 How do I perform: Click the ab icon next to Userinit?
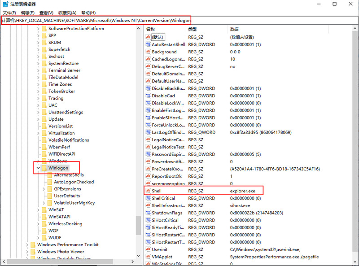(x=148, y=249)
